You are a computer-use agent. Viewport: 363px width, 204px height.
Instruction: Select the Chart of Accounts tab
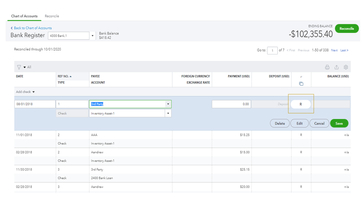(x=24, y=16)
